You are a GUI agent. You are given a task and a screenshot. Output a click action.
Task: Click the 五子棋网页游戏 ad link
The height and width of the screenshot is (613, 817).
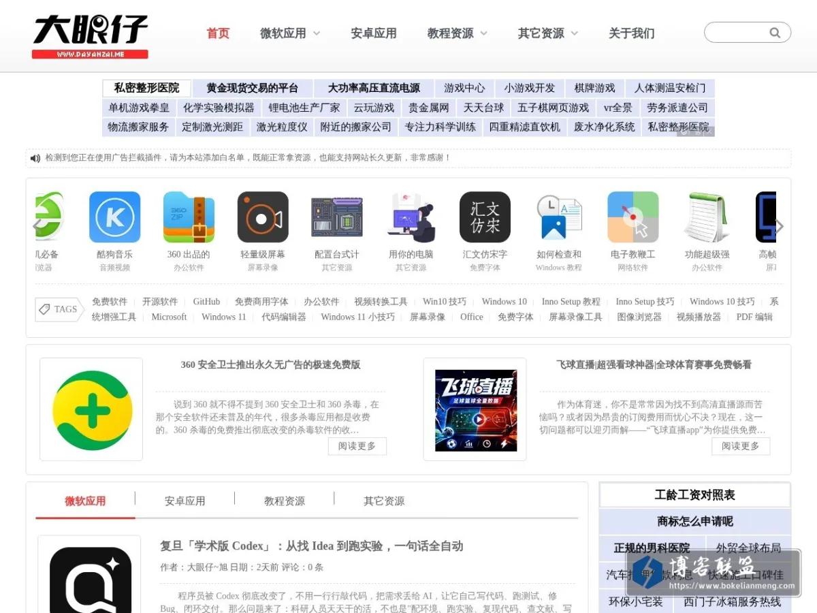tap(553, 108)
